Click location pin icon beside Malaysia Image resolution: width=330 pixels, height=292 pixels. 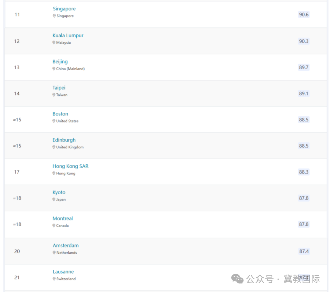54,43
